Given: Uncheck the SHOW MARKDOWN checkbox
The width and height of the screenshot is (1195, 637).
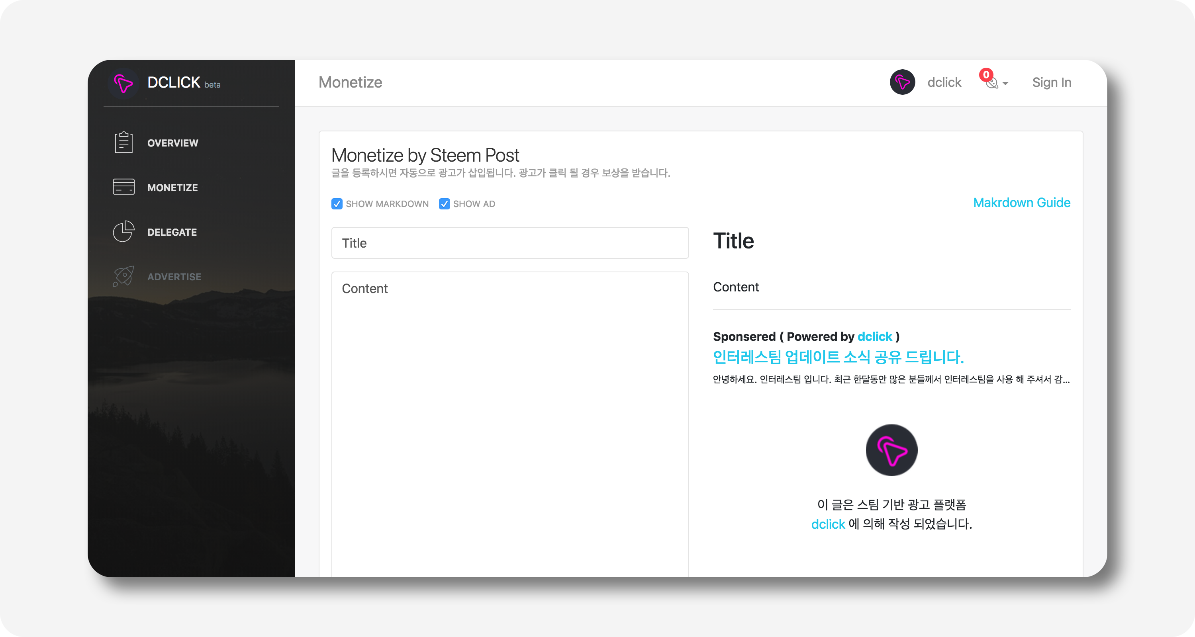Looking at the screenshot, I should pos(337,204).
